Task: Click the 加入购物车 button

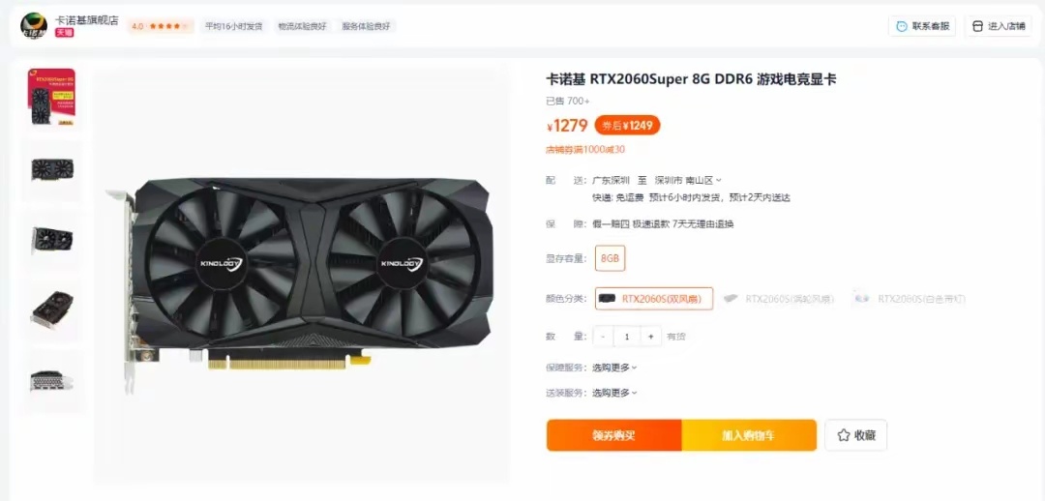Action: click(749, 435)
